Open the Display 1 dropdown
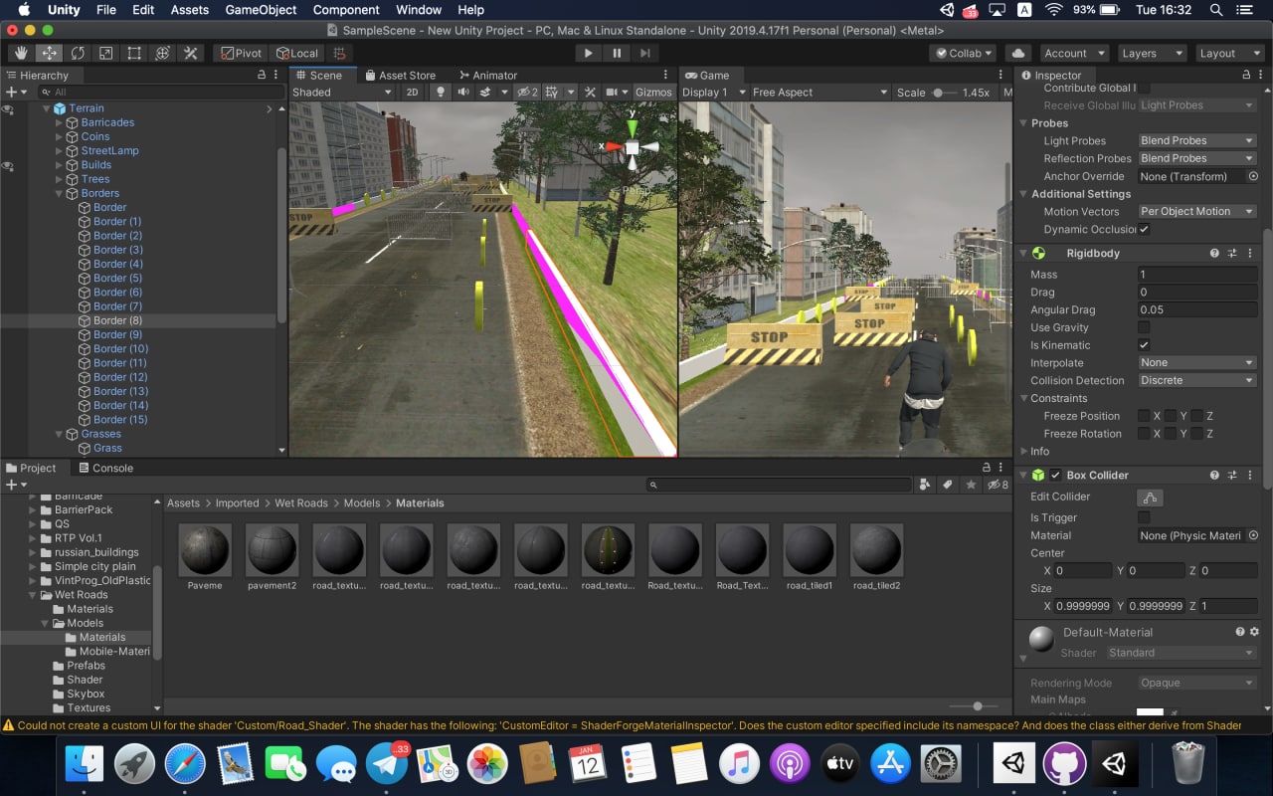This screenshot has height=796, width=1273. click(x=712, y=92)
